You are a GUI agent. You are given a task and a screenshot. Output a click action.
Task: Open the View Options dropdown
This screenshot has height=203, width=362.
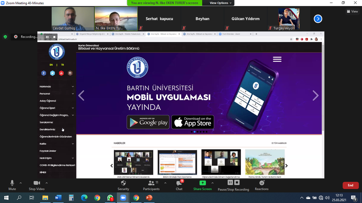coord(220,3)
